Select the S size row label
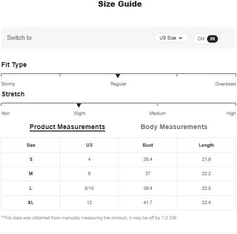Image resolution: width=237 pixels, height=234 pixels. pos(31,159)
